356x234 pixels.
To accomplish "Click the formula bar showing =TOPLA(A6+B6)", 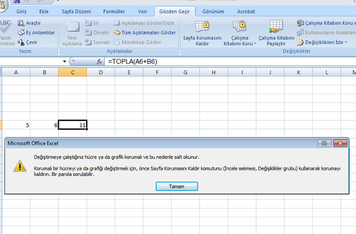I will (x=230, y=61).
